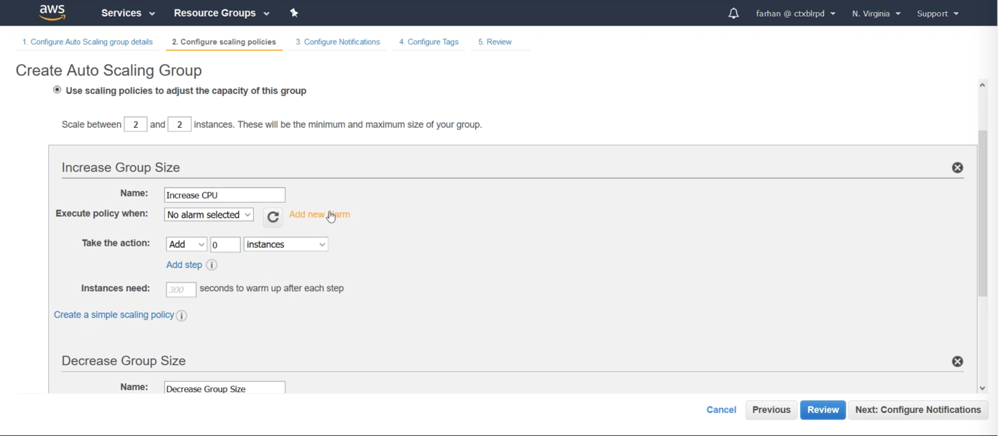Click Next: Configure Notifications button
998x436 pixels.
(x=917, y=409)
